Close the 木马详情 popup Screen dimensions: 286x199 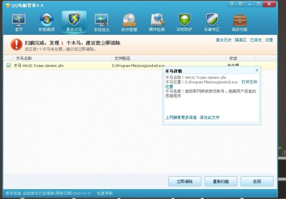click(x=257, y=70)
